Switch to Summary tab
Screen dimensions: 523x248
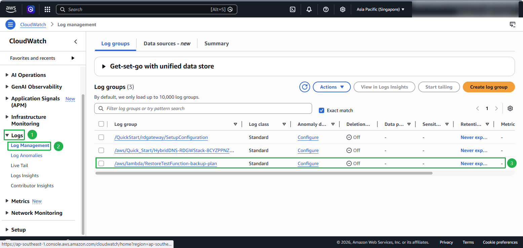click(x=217, y=44)
